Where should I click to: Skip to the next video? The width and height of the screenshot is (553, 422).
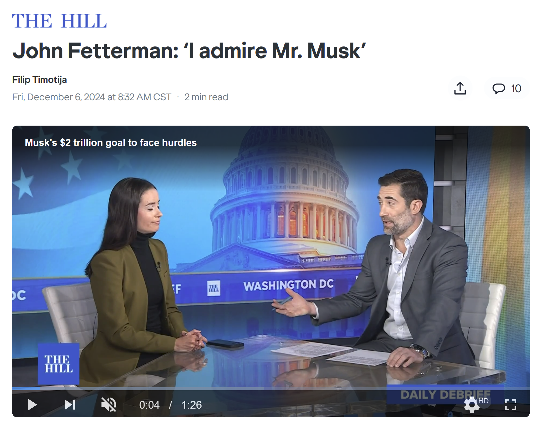point(70,405)
